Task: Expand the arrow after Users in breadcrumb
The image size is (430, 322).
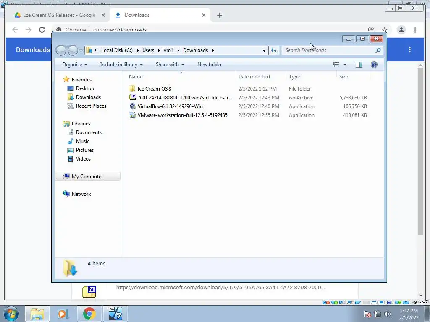Action: click(x=159, y=50)
